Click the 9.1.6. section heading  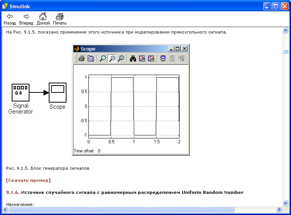(125, 192)
